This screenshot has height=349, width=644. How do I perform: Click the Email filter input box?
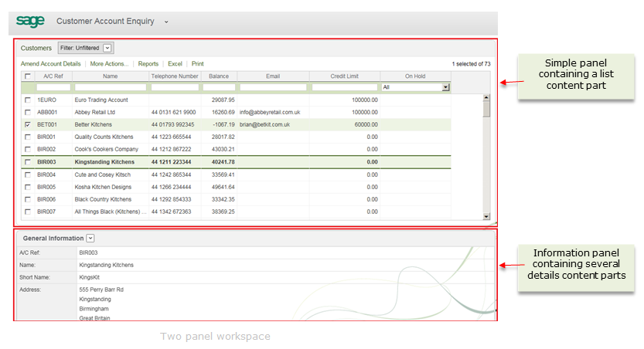(273, 87)
